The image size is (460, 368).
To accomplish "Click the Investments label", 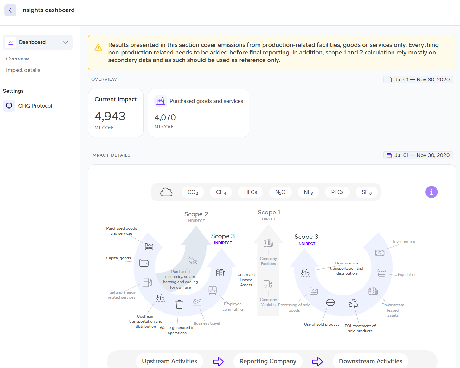I will (x=404, y=242).
